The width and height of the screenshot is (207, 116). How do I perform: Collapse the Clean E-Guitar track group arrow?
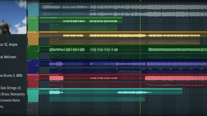(36, 23)
